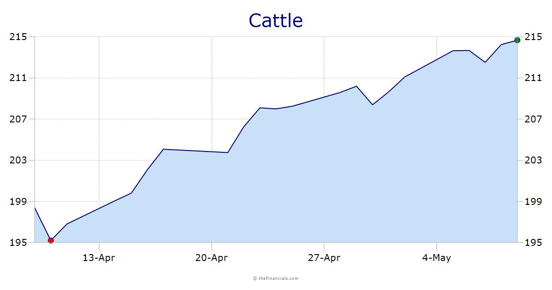Click the Cattle chart title

click(276, 21)
